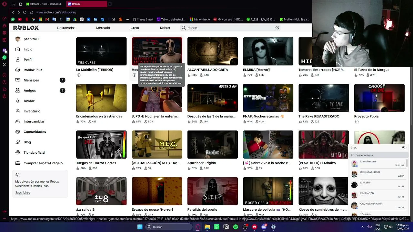
Task: Go back with the browser back arrow
Action: click(x=13, y=12)
